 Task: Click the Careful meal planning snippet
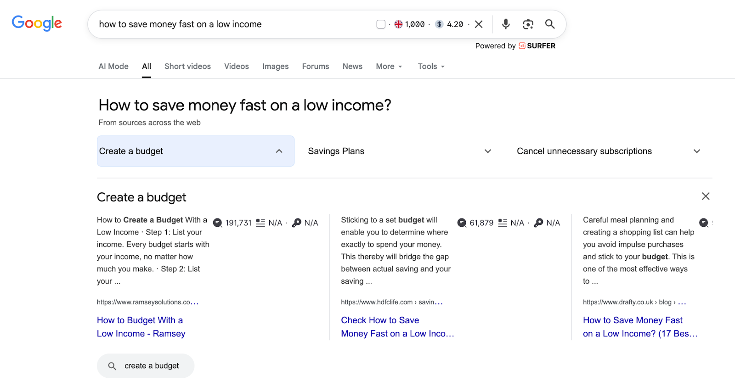pos(639,251)
